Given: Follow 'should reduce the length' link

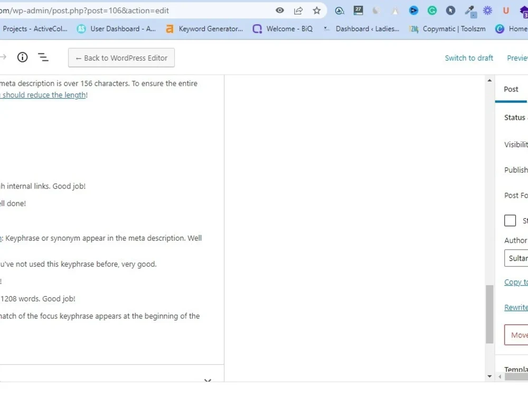Looking at the screenshot, I should [x=43, y=95].
